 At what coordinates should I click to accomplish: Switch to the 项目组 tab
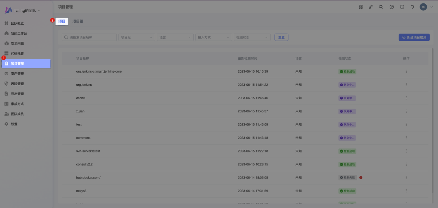click(x=78, y=21)
